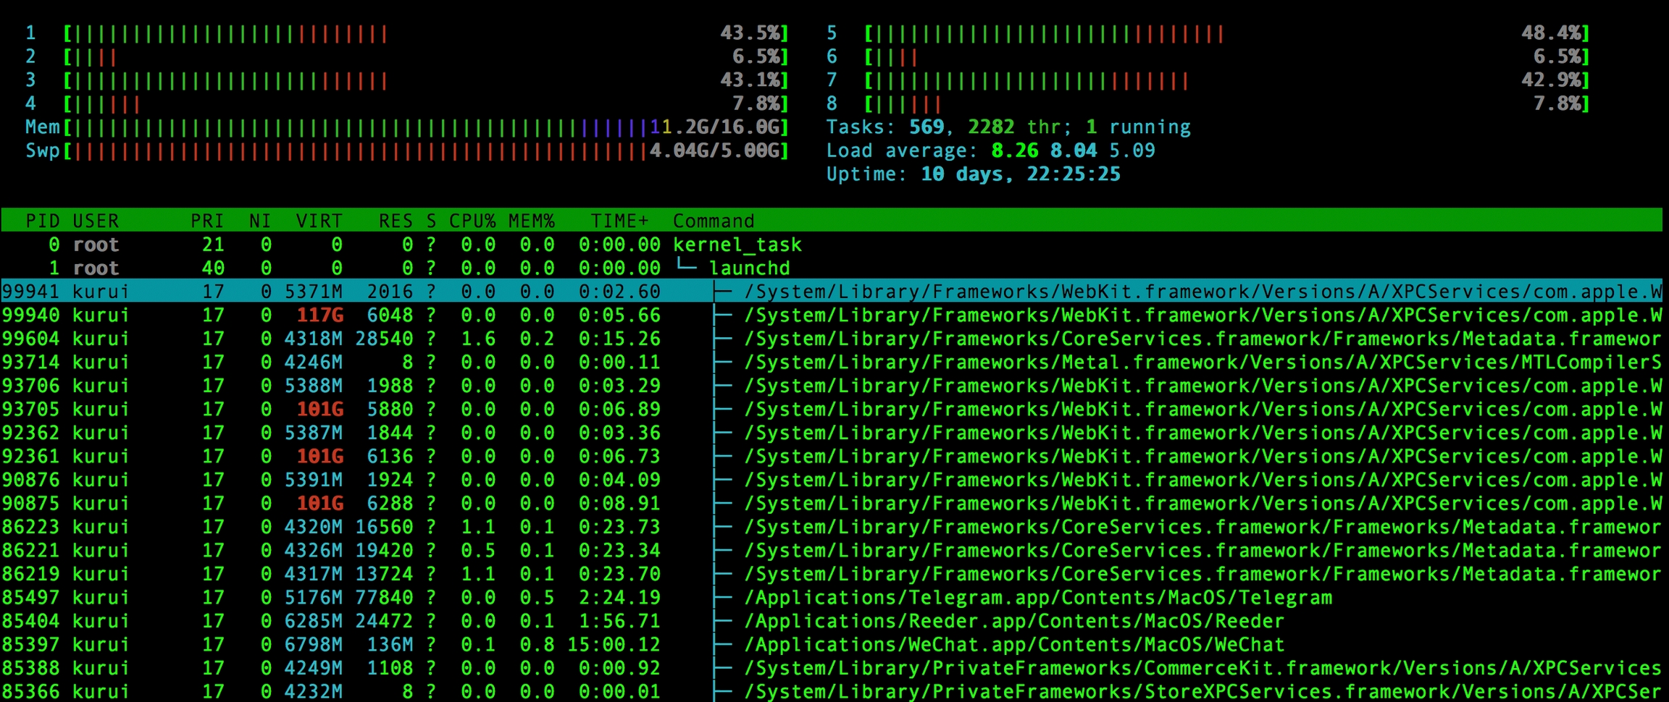1669x702 pixels.
Task: Sort processes by the MEM% column header
Action: pos(531,221)
